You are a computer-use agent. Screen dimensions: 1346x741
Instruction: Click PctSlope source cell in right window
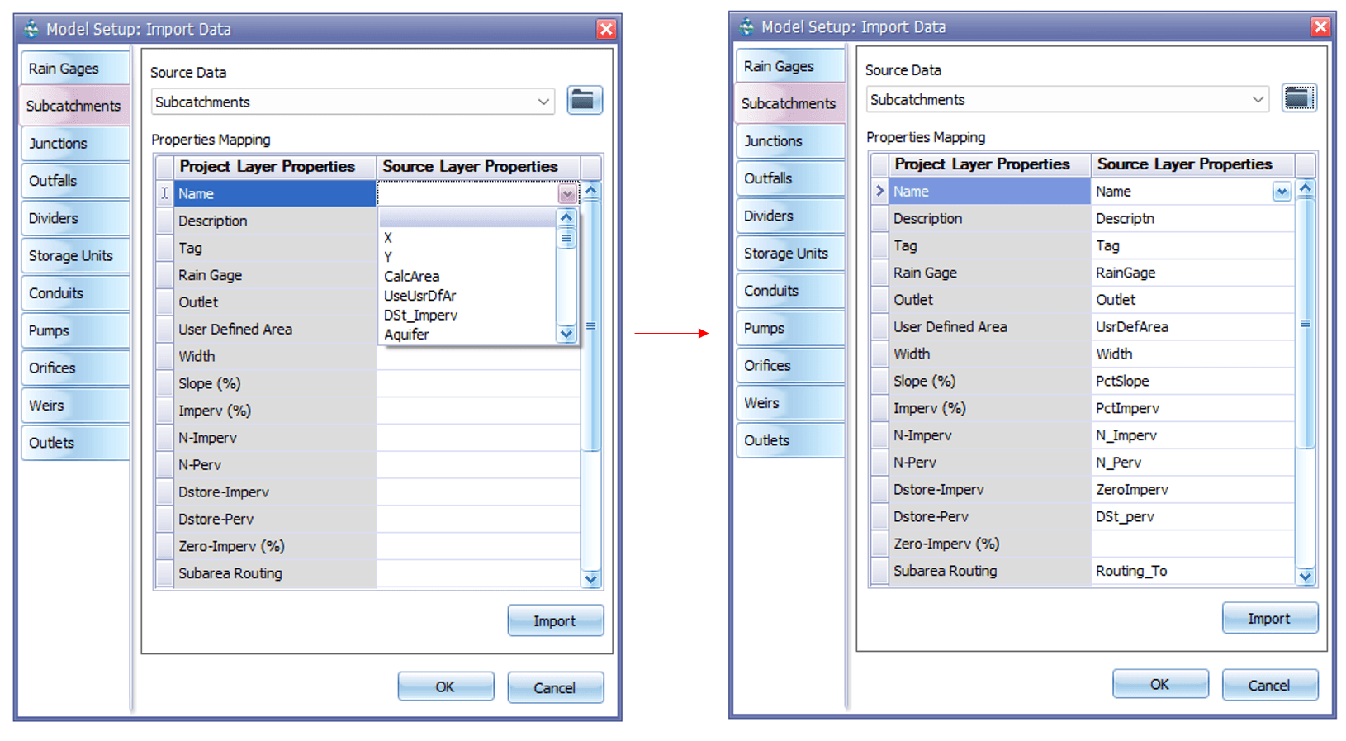coord(1192,381)
